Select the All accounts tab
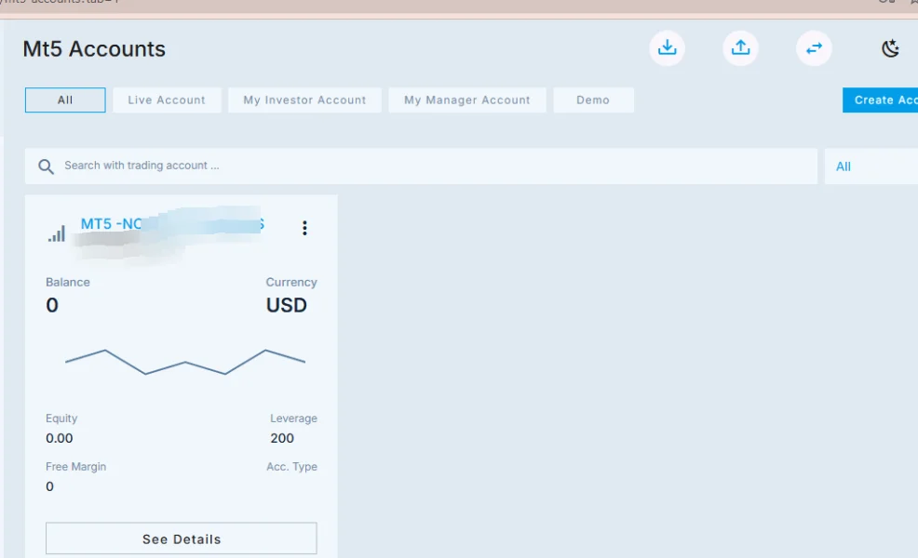This screenshot has height=558, width=918. coord(65,100)
